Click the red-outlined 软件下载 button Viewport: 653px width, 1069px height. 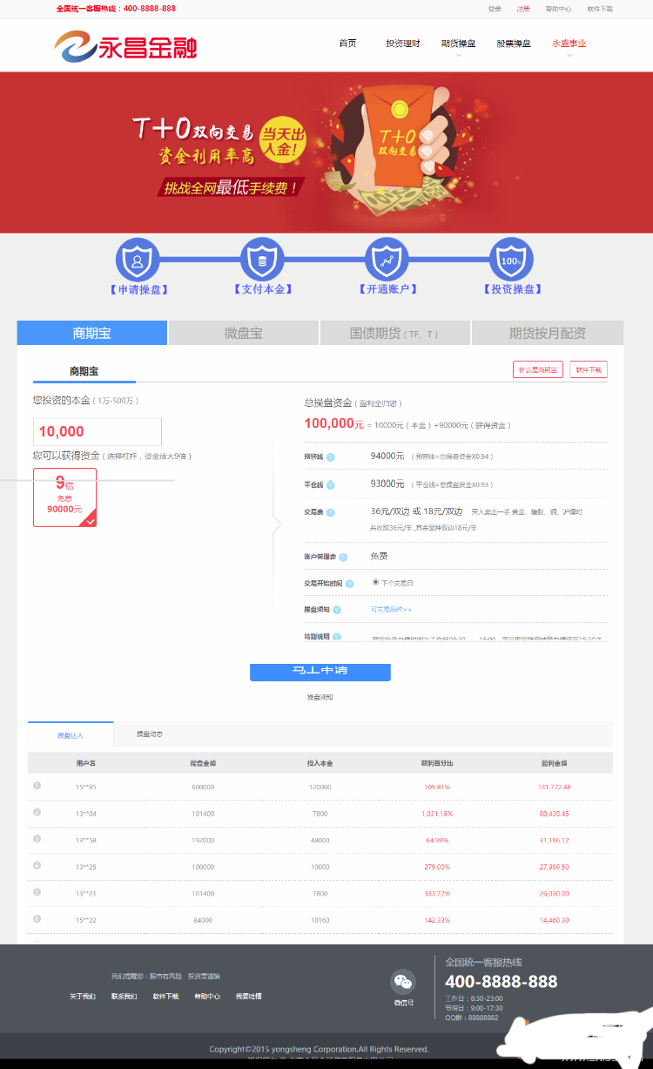[x=589, y=369]
